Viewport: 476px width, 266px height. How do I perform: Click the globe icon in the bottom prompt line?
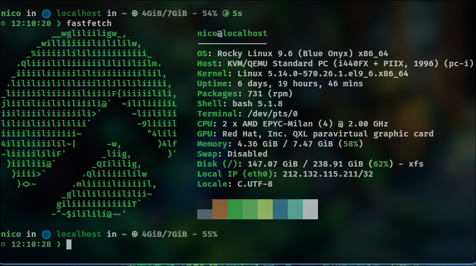(46, 234)
